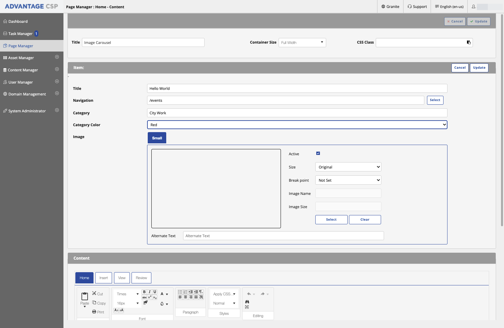Screen dimensions: 504x328
Task: Click the Undo arrow icon
Action: tap(249, 294)
